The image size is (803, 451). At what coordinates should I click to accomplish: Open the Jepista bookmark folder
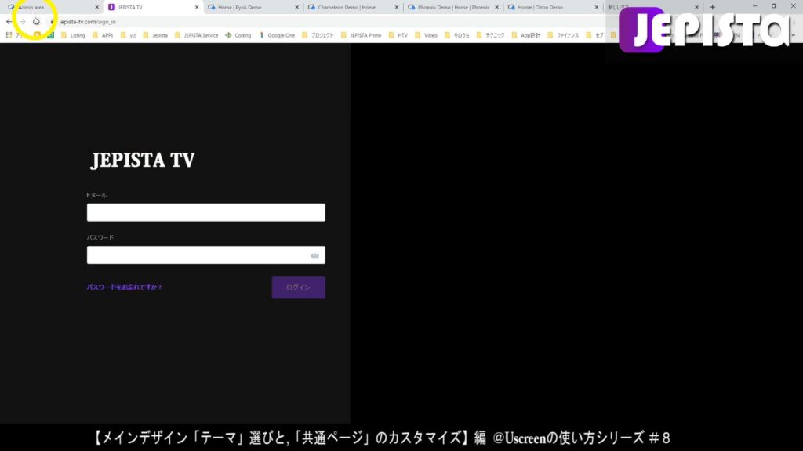(155, 35)
